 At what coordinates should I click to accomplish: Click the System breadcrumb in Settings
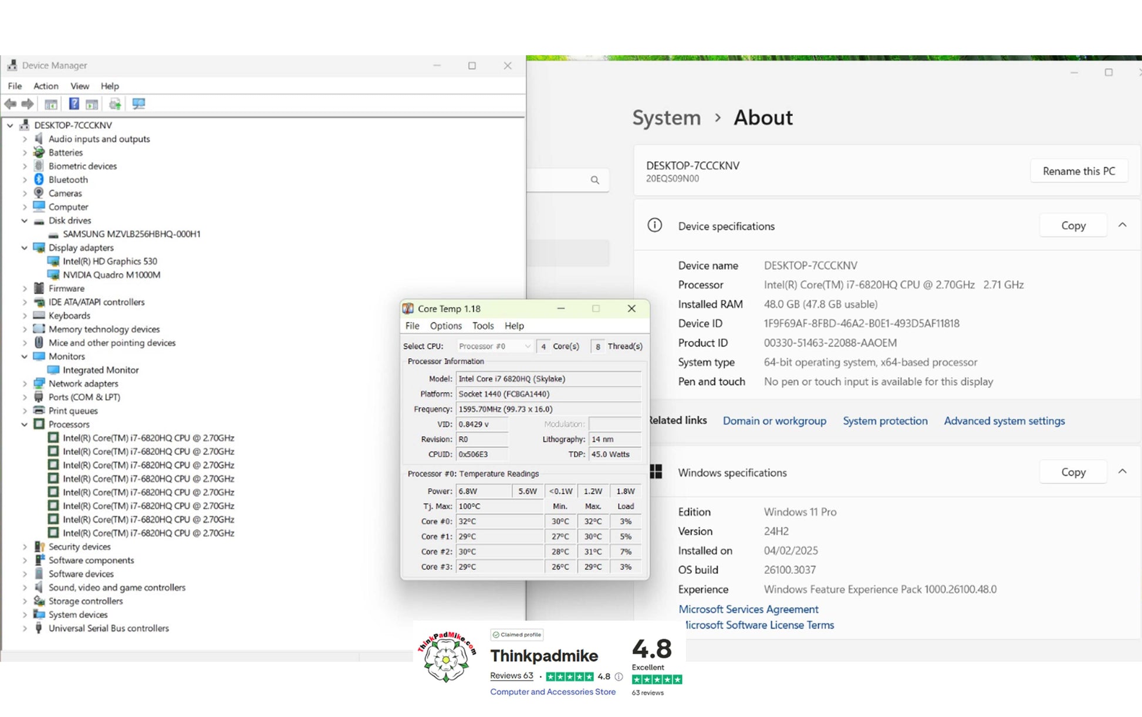tap(666, 118)
